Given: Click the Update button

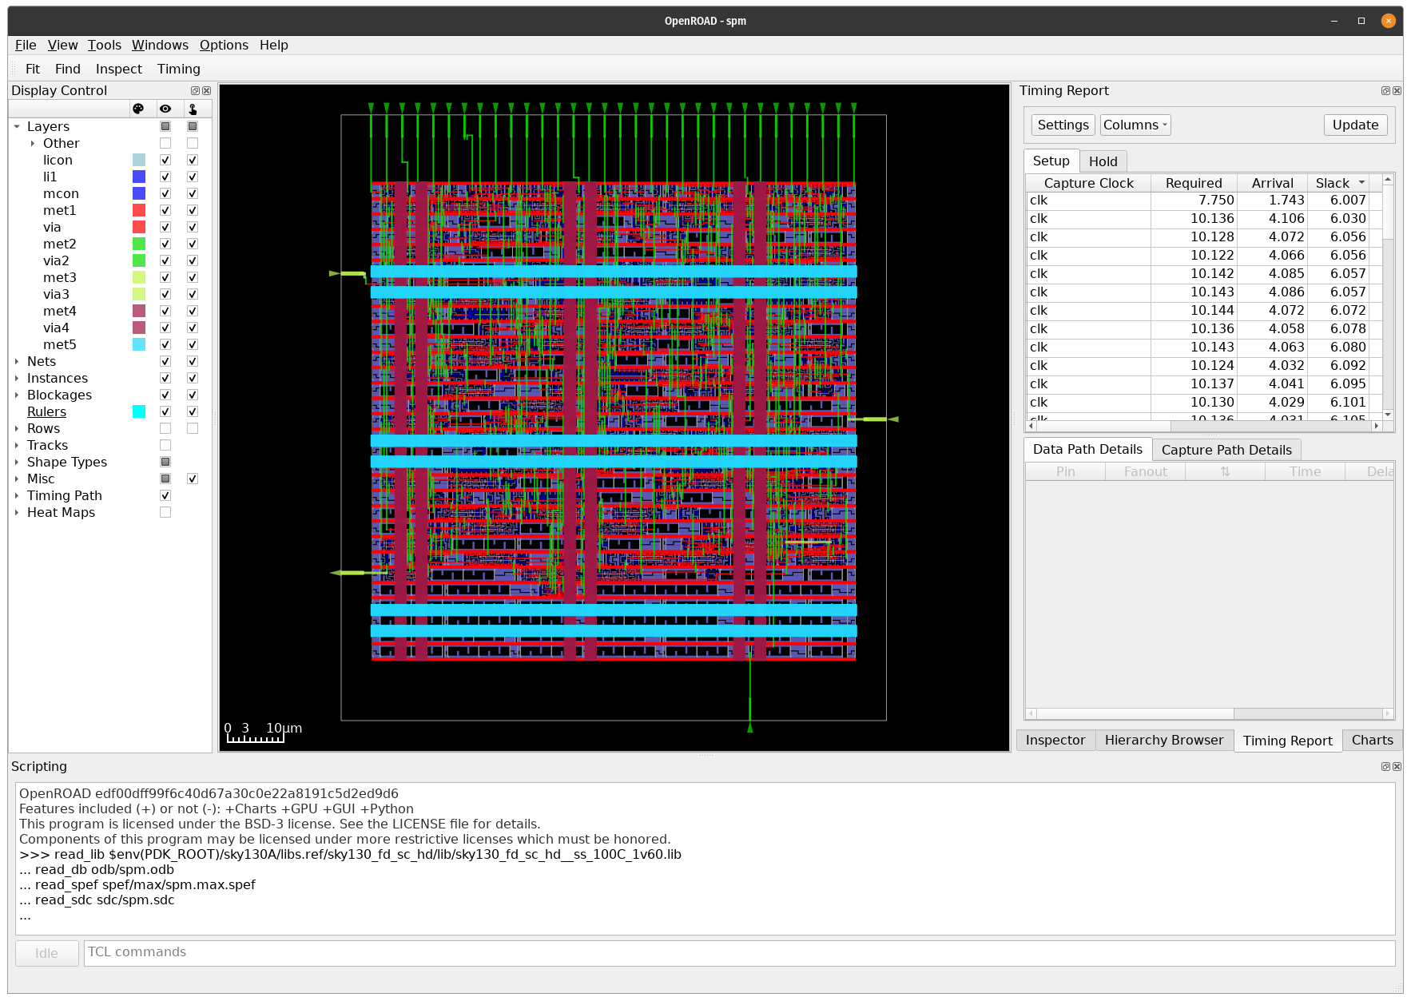Looking at the screenshot, I should [x=1355, y=125].
